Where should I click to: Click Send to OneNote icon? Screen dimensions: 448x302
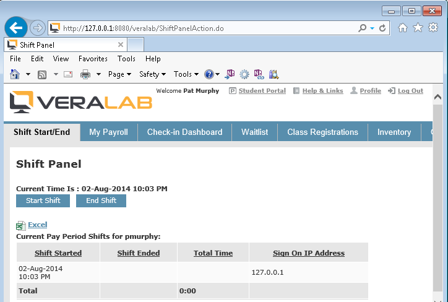pos(230,74)
